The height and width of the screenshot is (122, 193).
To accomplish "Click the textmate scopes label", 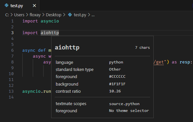I will (x=71, y=104).
